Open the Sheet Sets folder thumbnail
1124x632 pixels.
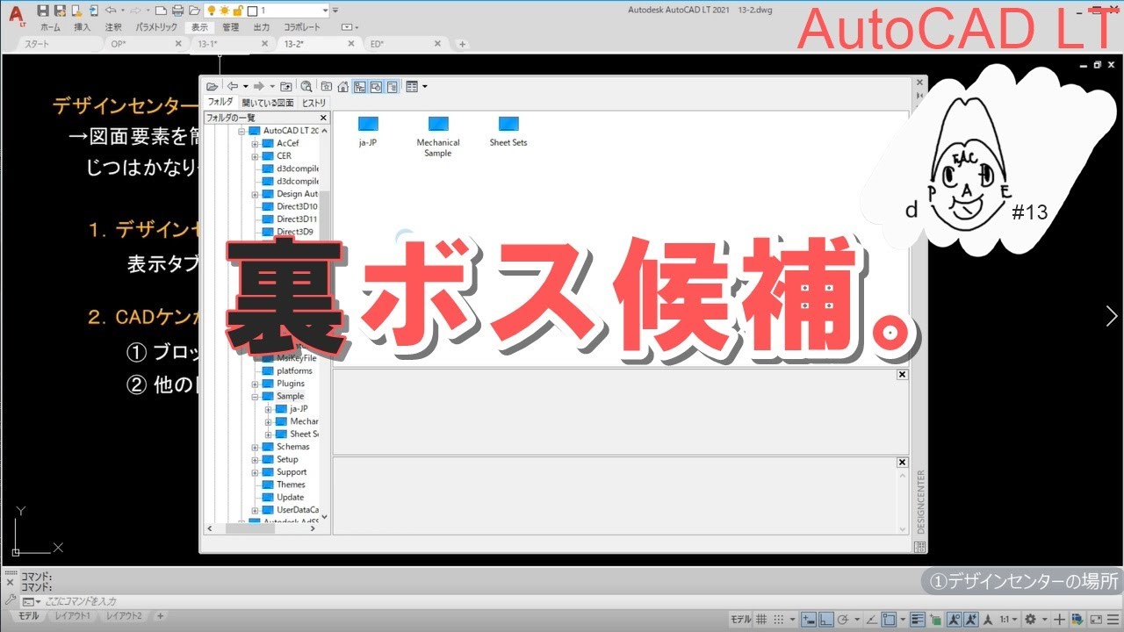(x=508, y=133)
